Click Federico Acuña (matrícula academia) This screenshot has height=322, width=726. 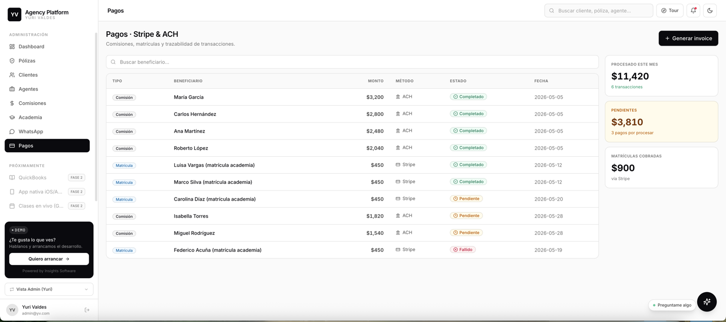(x=218, y=250)
